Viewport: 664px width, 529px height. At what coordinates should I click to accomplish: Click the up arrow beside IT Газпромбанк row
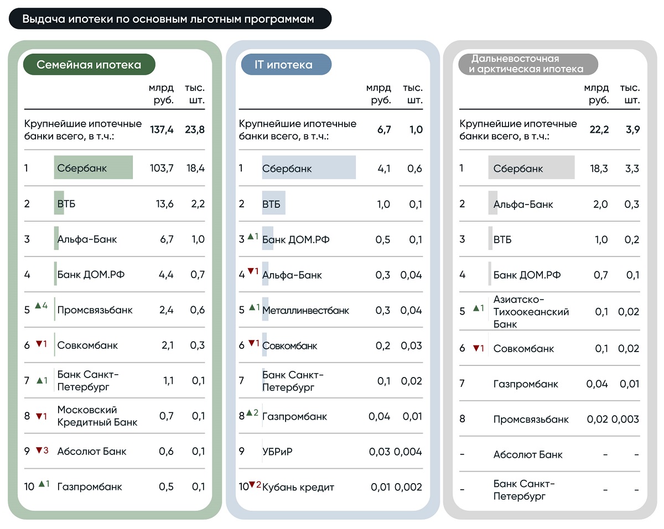tap(249, 413)
